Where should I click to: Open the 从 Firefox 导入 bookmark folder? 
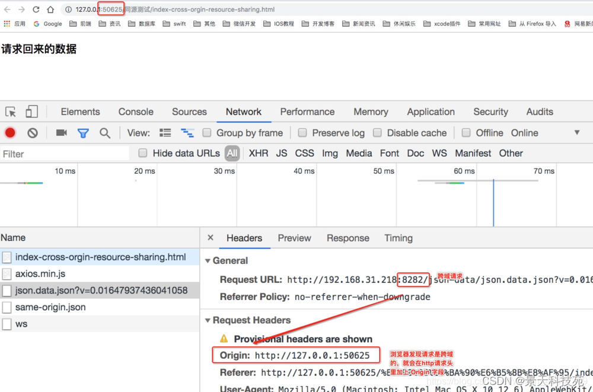point(532,24)
